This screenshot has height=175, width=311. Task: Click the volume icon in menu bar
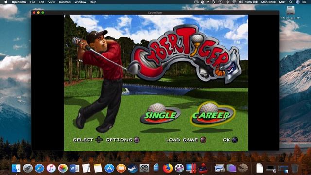pos(241,2)
